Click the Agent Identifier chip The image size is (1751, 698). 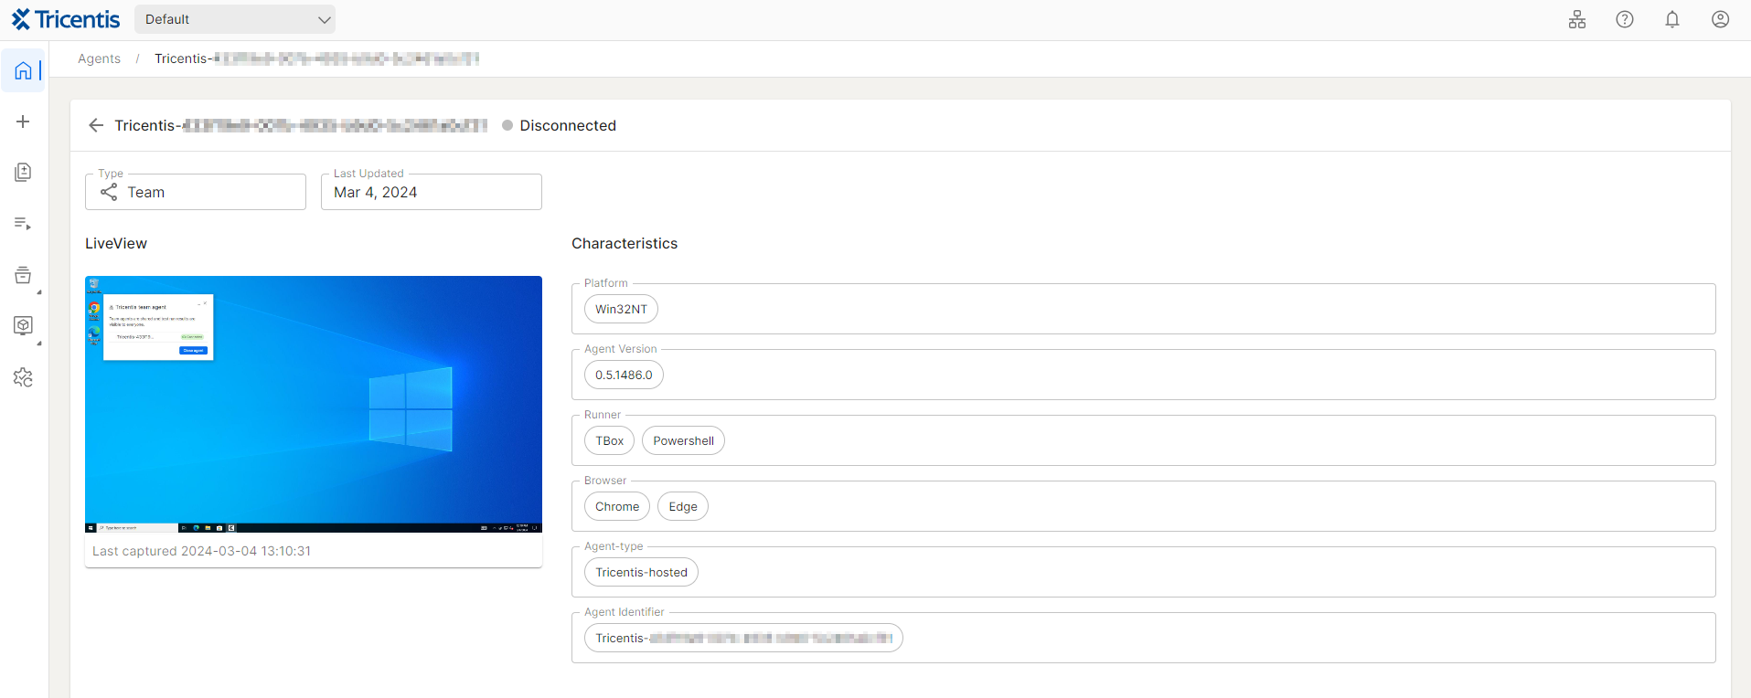click(x=743, y=638)
